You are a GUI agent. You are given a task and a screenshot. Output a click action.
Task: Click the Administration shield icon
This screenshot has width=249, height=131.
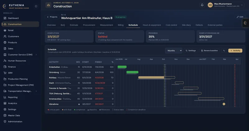point(5,121)
